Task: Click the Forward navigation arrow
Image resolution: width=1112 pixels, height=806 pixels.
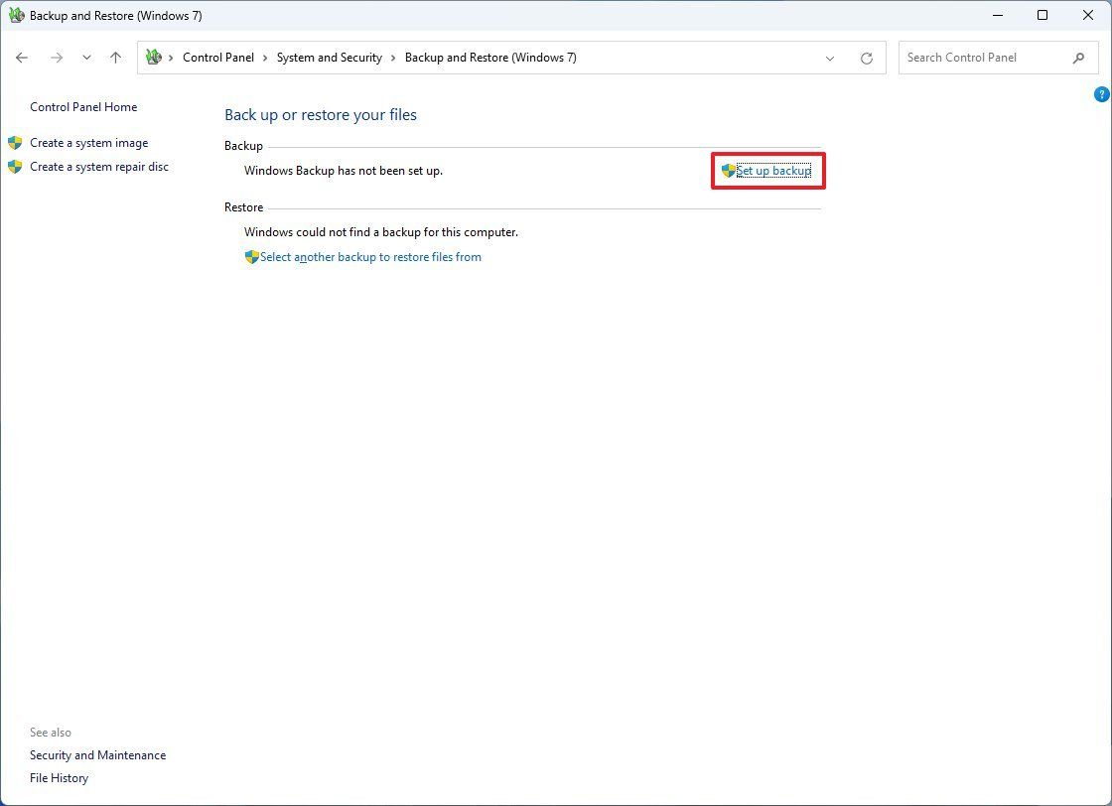Action: coord(57,58)
